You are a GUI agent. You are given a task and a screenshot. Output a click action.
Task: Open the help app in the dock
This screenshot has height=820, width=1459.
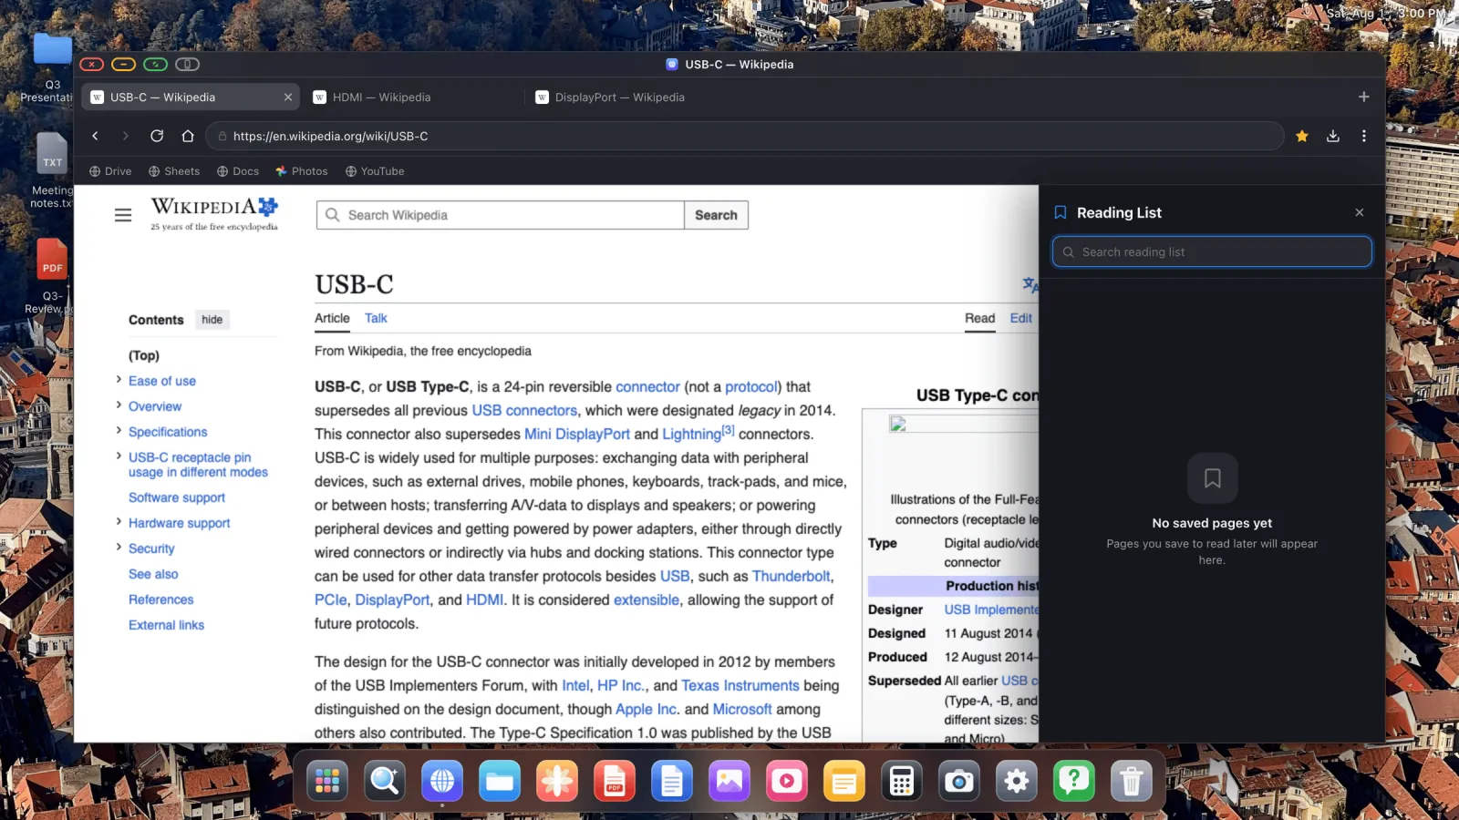[x=1074, y=781]
